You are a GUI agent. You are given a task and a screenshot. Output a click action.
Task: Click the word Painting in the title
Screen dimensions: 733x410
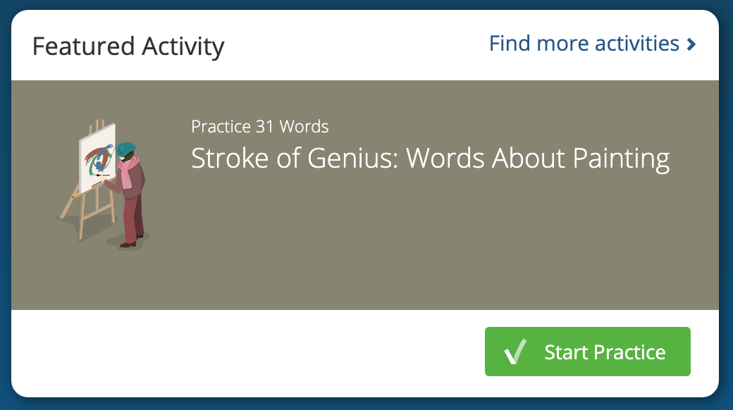(x=621, y=159)
